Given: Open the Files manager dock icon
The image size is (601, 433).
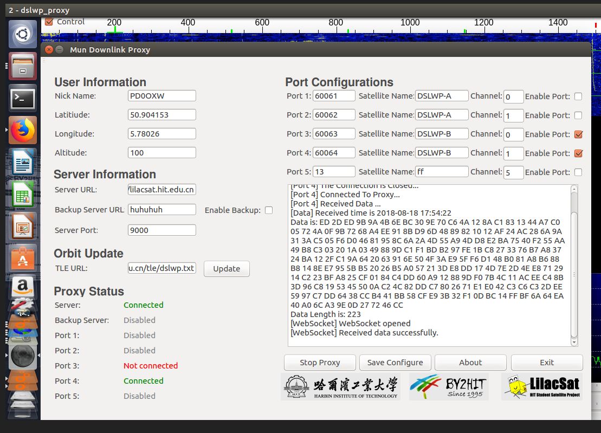Looking at the screenshot, I should (23, 66).
